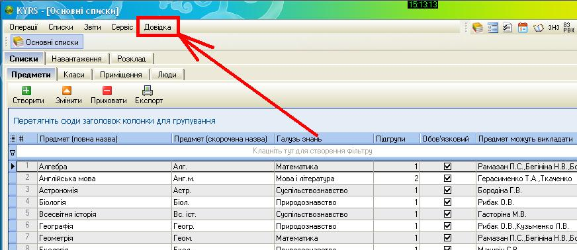Click the KYRS application icon in the title bar
Image resolution: width=577 pixels, height=250 pixels.
click(x=9, y=10)
